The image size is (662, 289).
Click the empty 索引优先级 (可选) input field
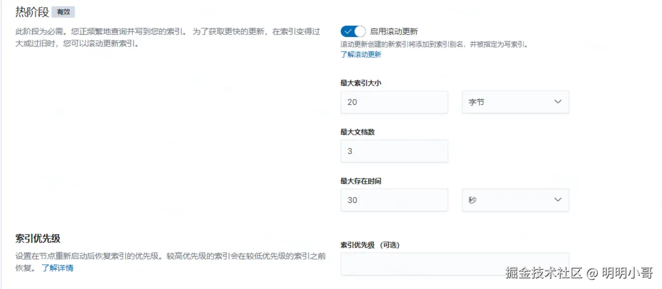click(x=455, y=264)
